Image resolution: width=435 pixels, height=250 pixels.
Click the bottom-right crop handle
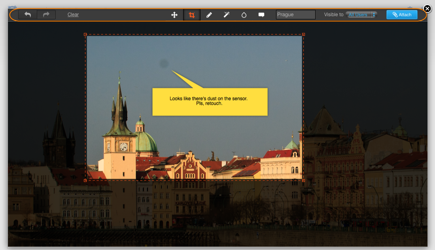click(x=303, y=180)
